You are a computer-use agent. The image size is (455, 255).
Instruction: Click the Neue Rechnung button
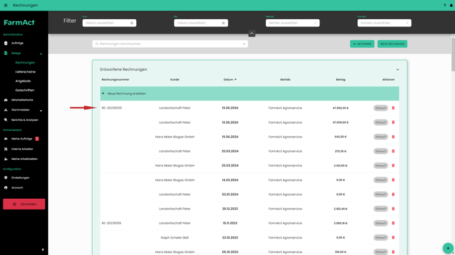[x=392, y=44]
